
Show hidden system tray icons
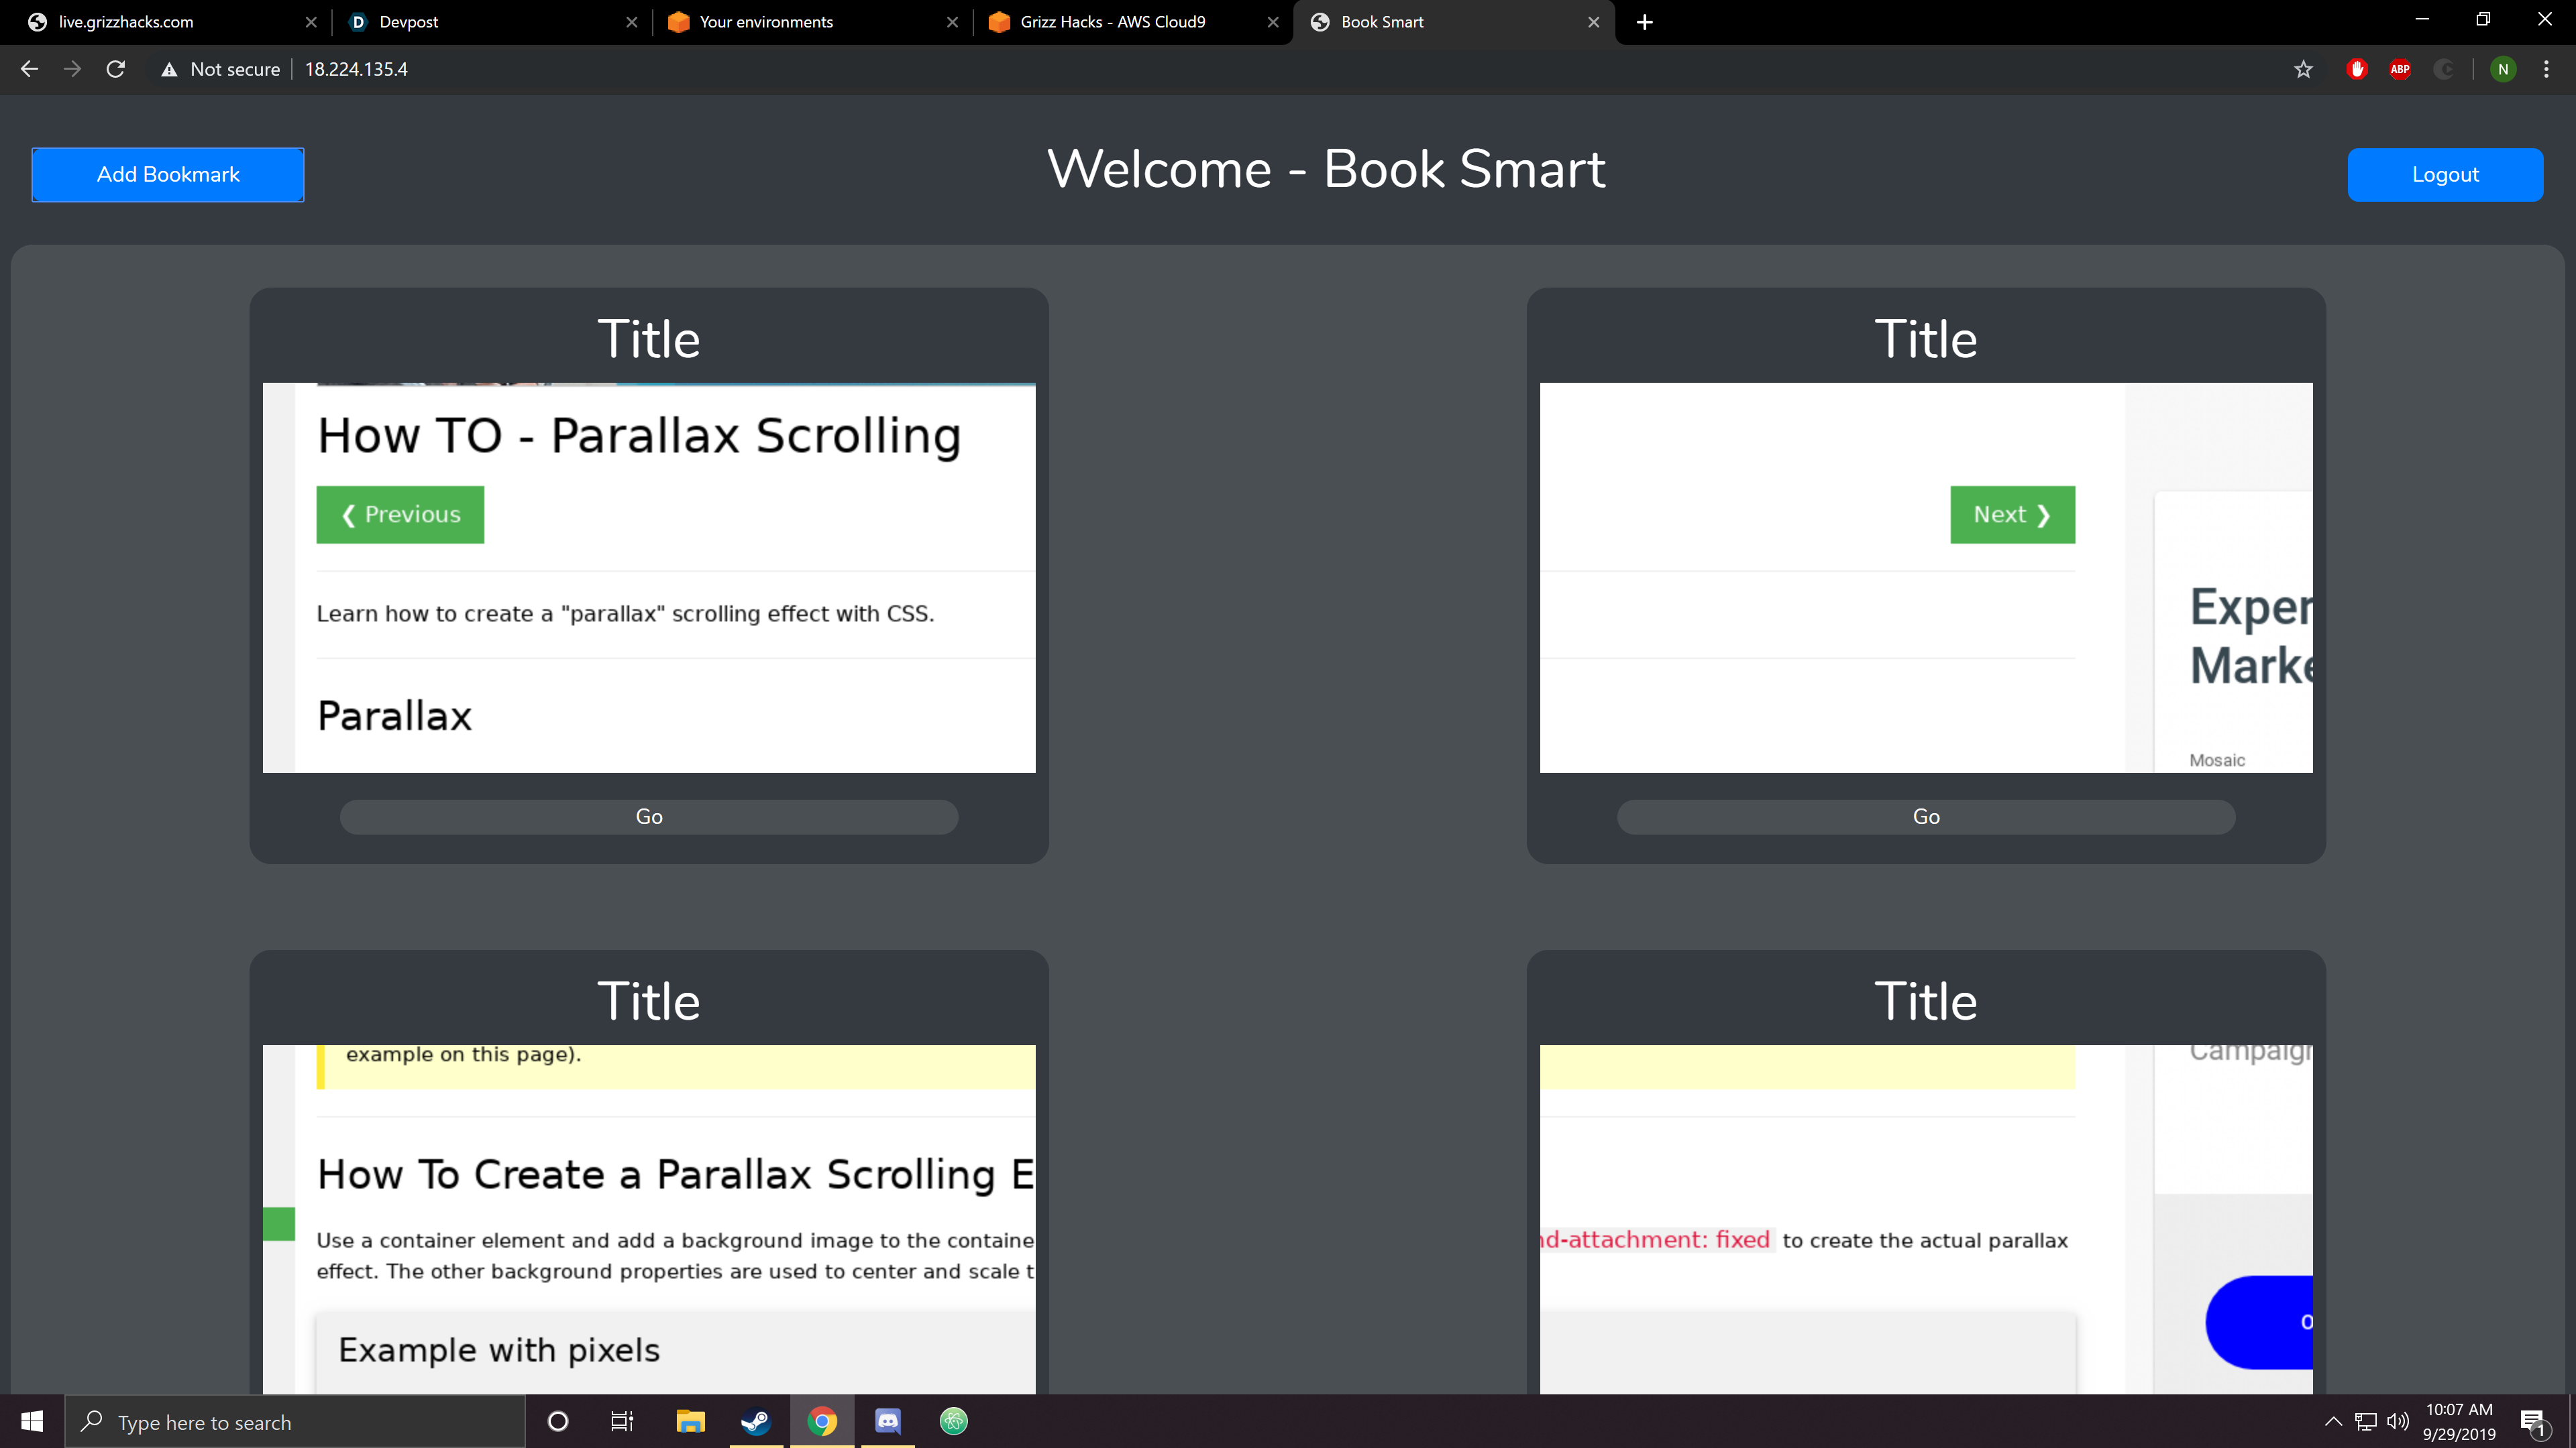(x=2333, y=1421)
